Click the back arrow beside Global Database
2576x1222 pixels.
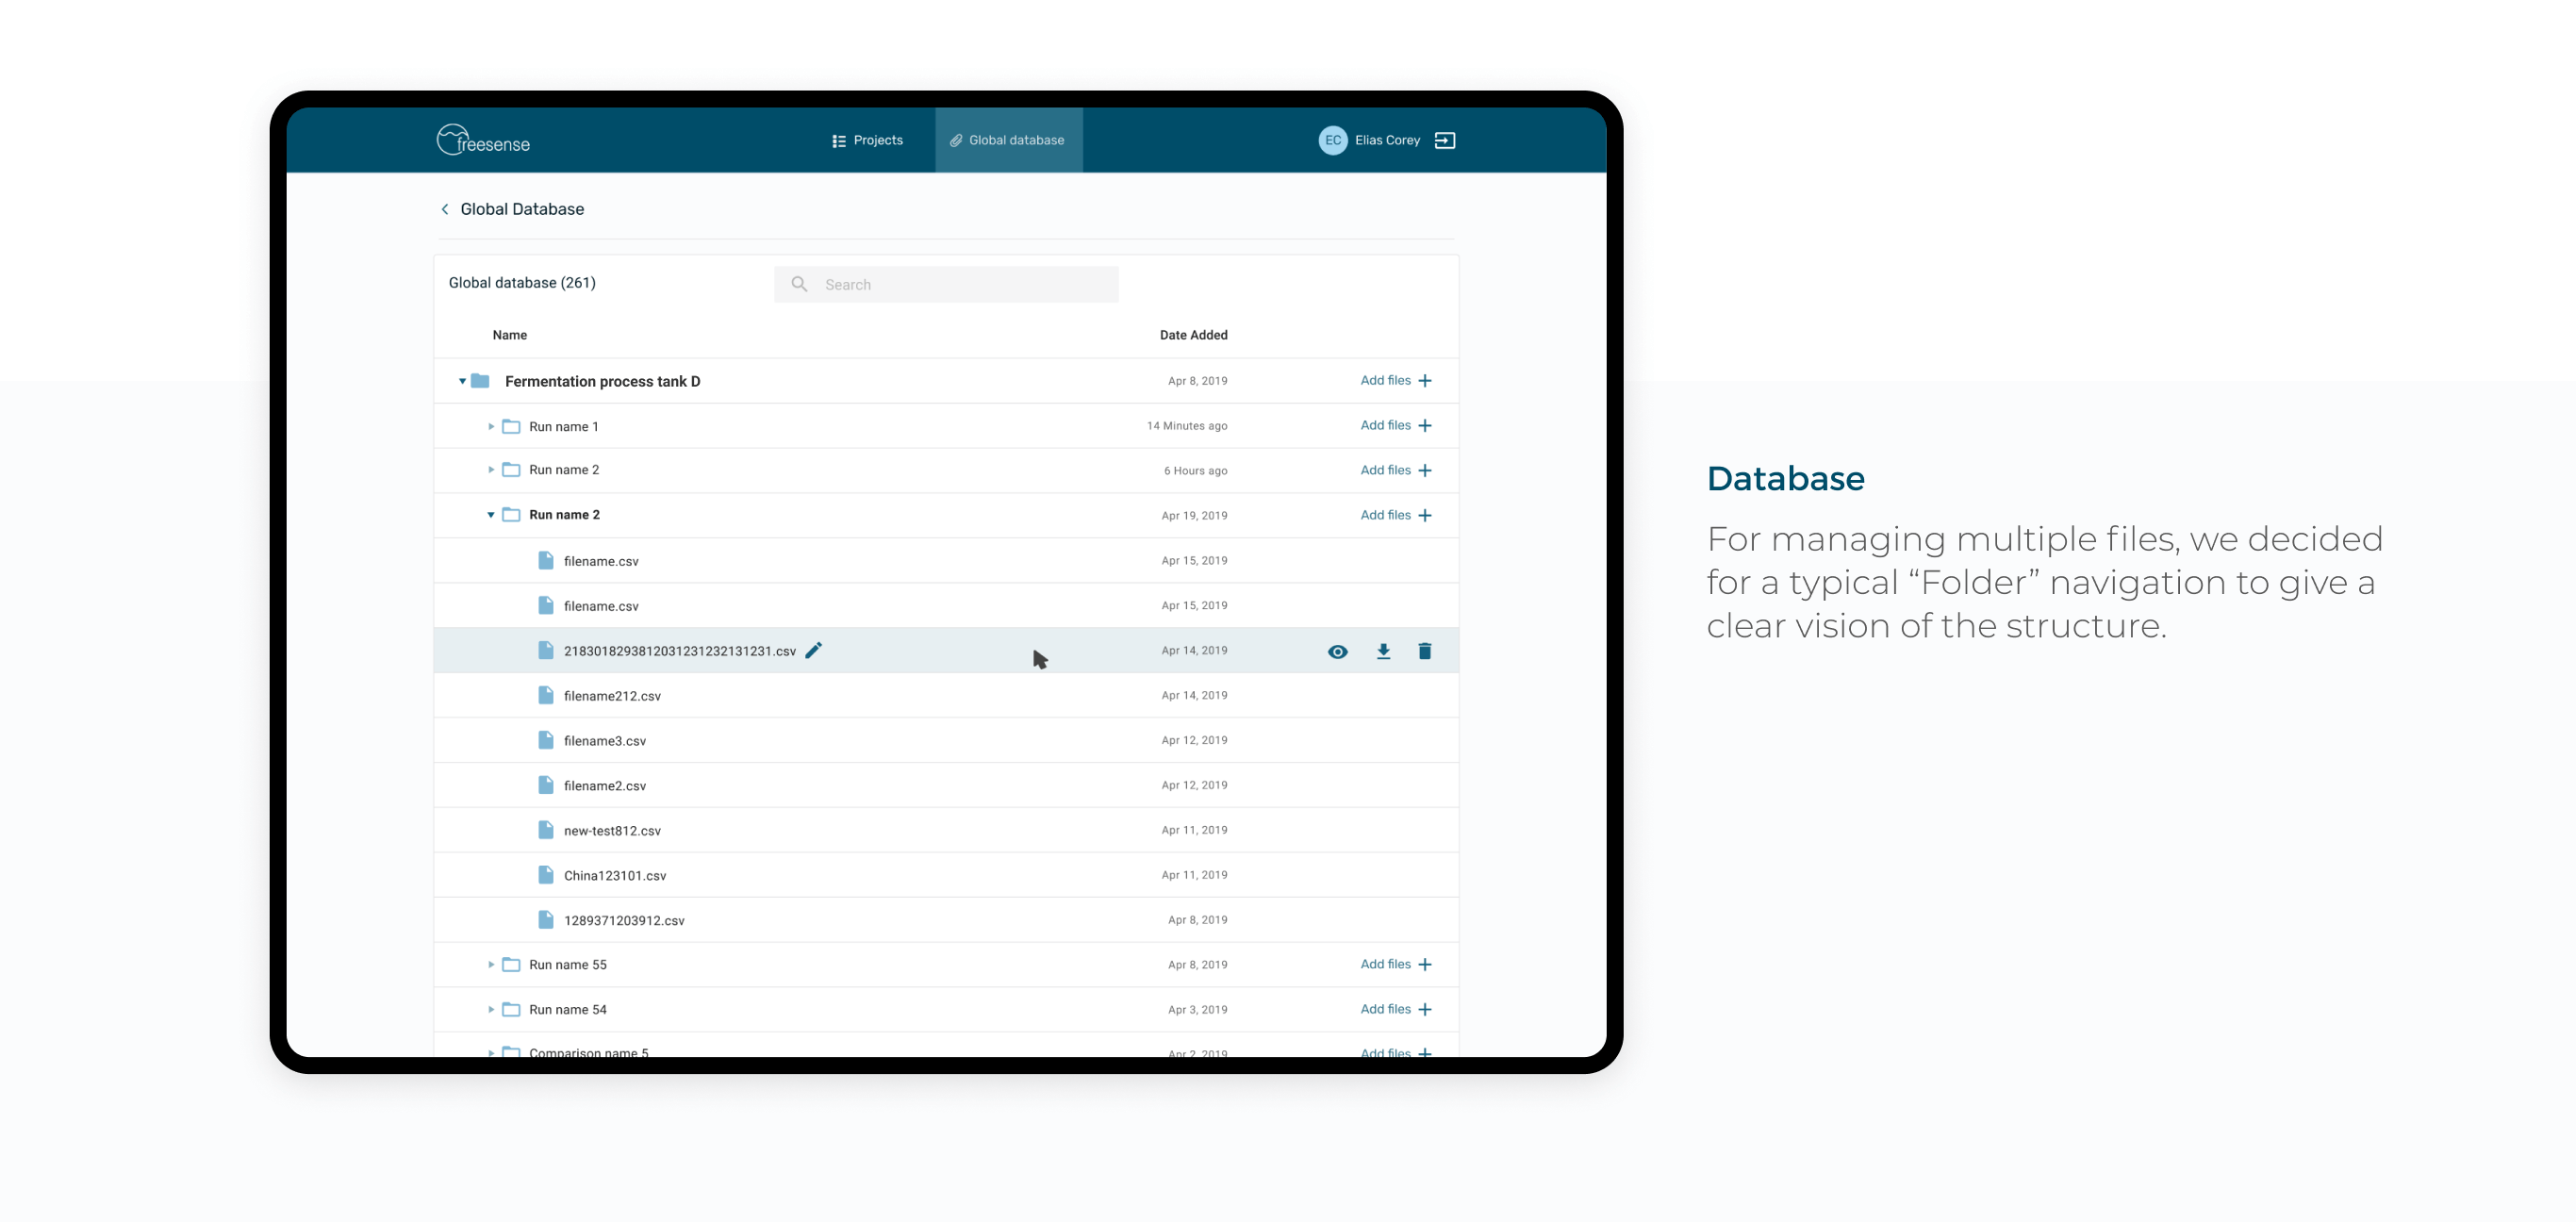point(445,209)
